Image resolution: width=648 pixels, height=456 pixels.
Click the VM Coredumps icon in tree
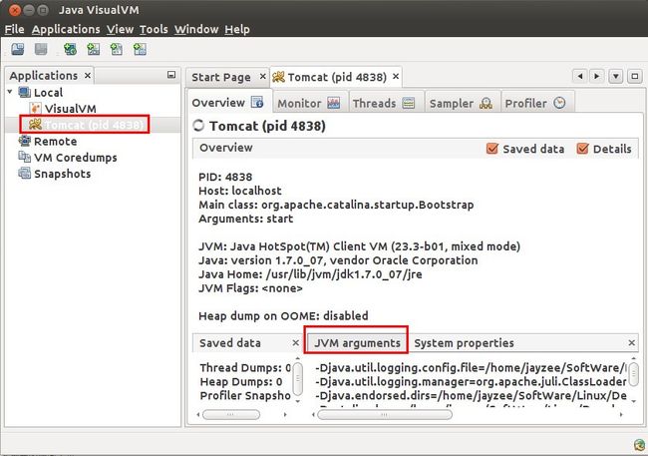[25, 158]
